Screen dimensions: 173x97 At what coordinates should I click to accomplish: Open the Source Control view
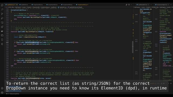(2, 14)
